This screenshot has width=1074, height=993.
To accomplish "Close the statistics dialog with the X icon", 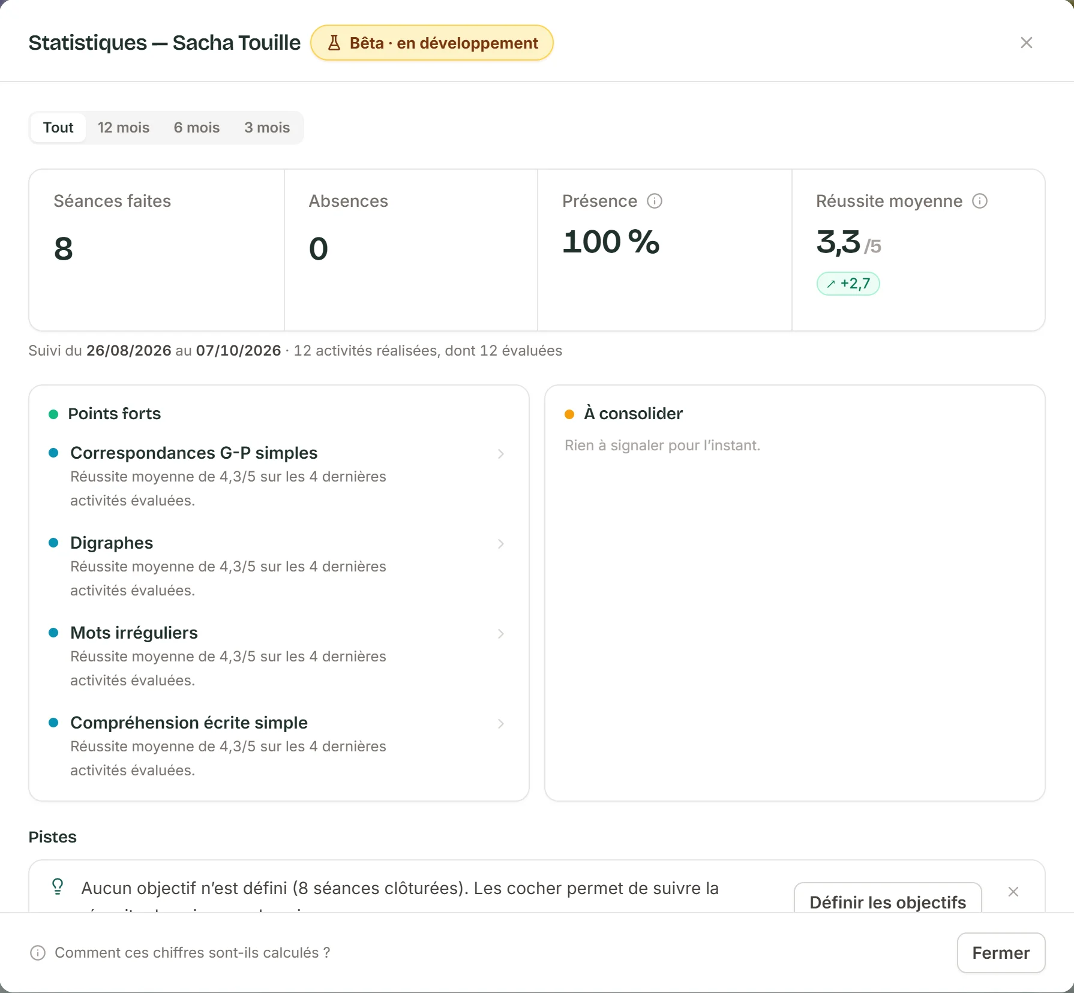I will (1026, 43).
